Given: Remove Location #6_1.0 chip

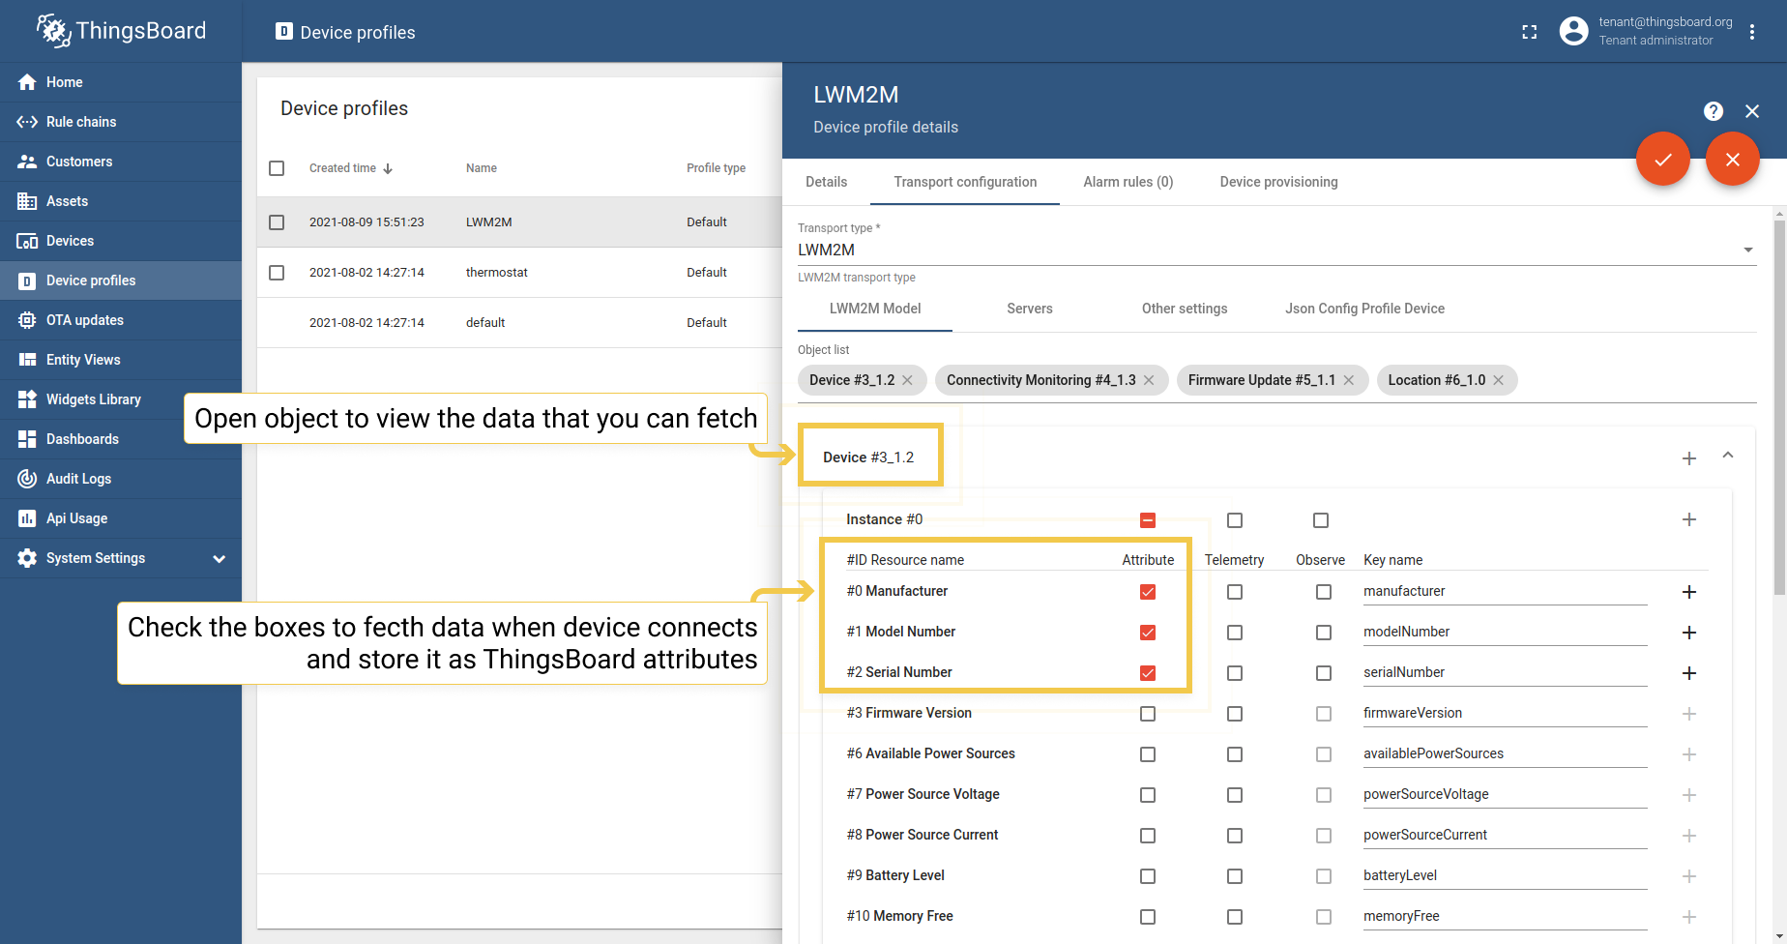Looking at the screenshot, I should [x=1498, y=380].
